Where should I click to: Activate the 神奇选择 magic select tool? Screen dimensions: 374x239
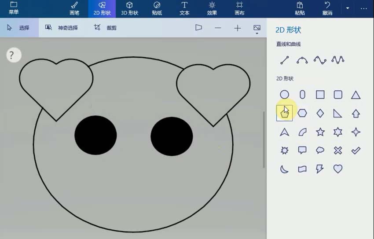pos(62,28)
